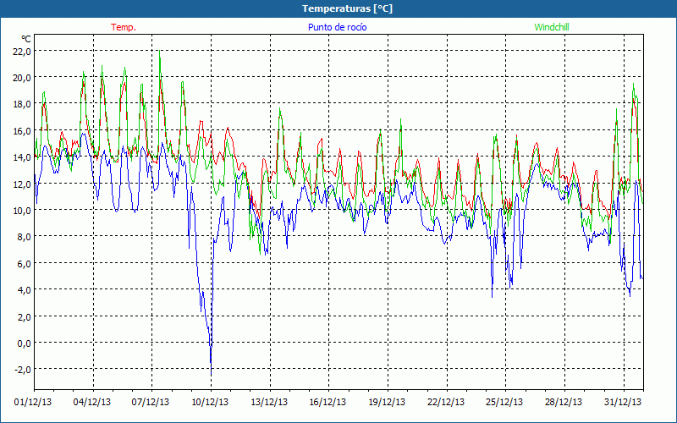
Task: Click the 16/12/13 date label
Action: point(327,403)
